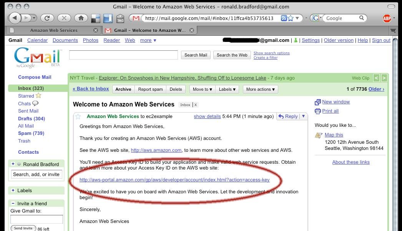The width and height of the screenshot is (402, 231).
Task: Open the Google search engine selector
Action: pos(317,18)
